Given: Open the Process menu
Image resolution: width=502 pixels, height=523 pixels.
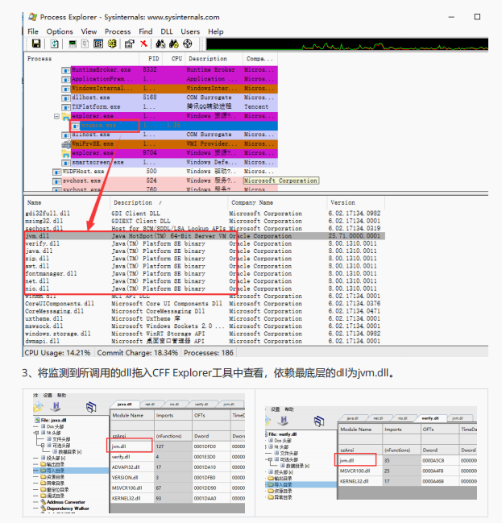Looking at the screenshot, I should 118,31.
